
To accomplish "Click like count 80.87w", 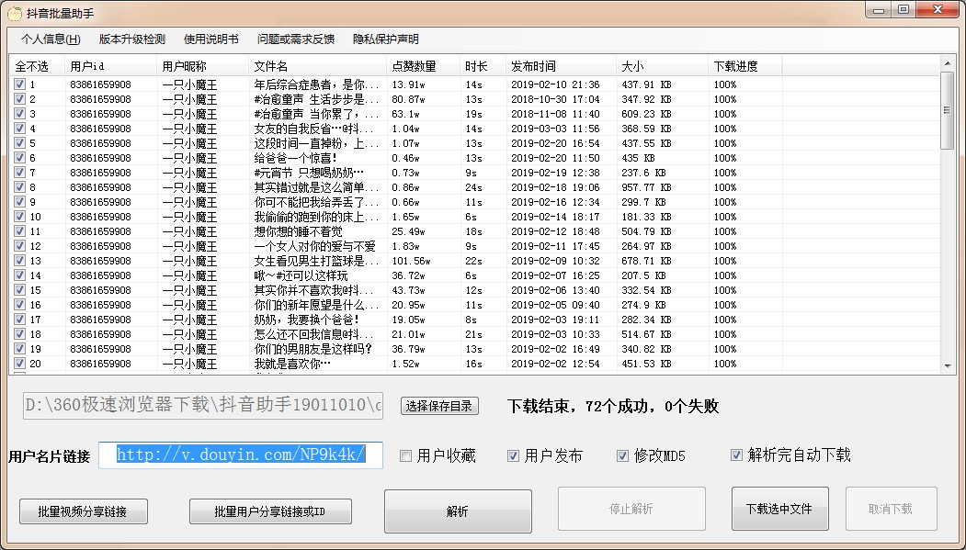I will (408, 99).
